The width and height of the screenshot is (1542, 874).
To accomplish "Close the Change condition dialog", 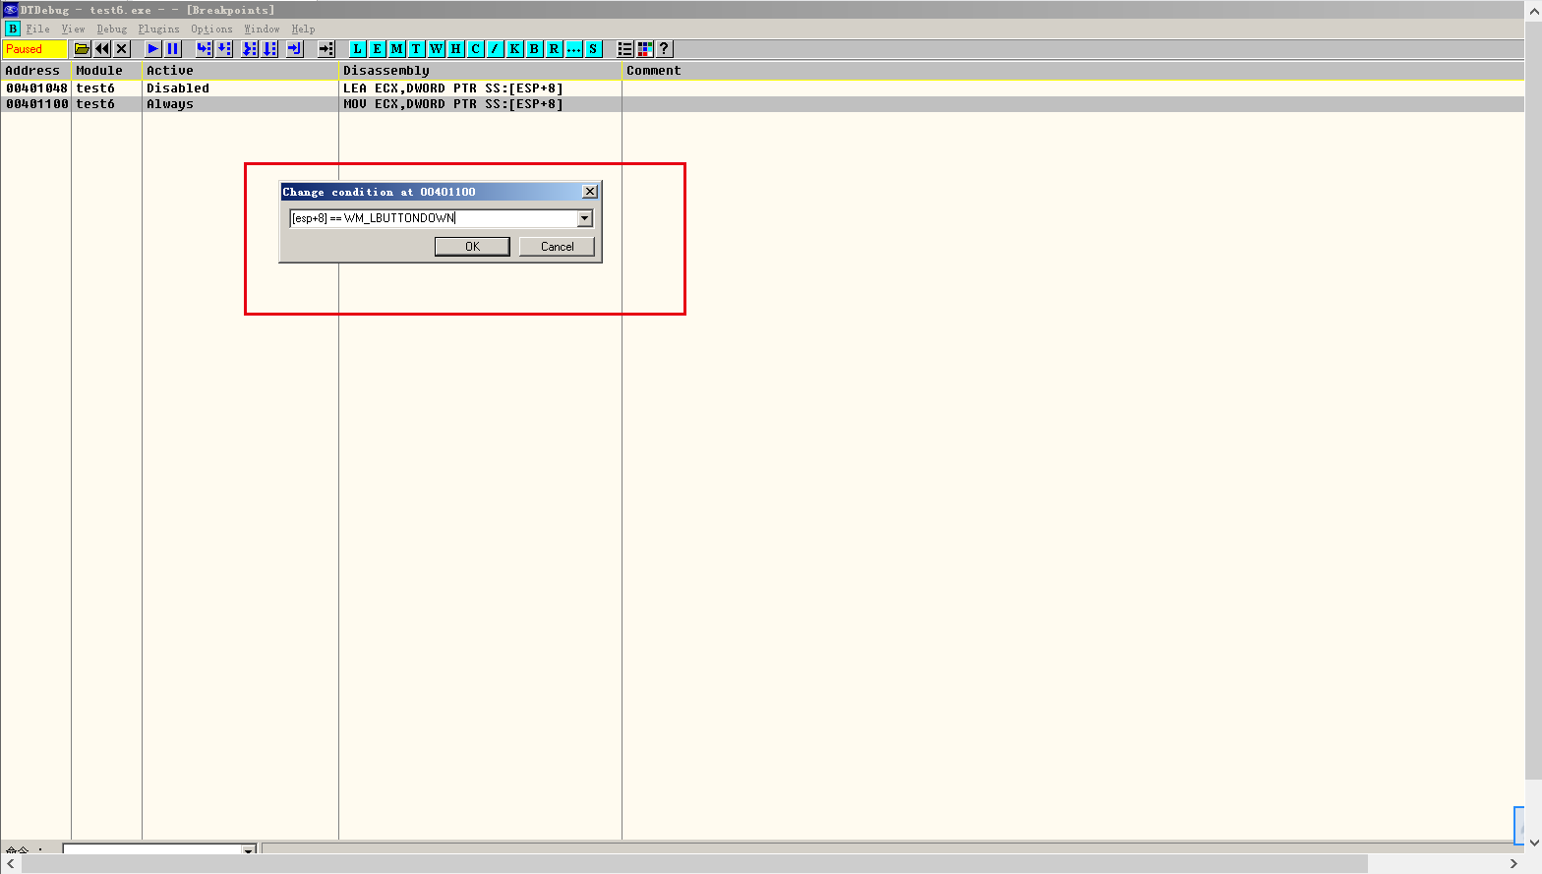I will tap(590, 192).
